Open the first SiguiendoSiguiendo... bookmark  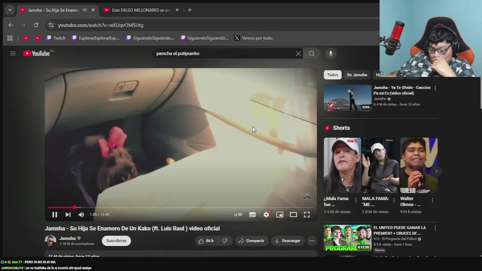[150, 38]
